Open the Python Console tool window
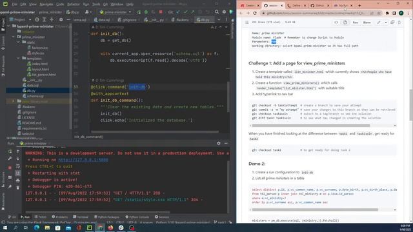The width and height of the screenshot is (413, 232). [x=137, y=217]
